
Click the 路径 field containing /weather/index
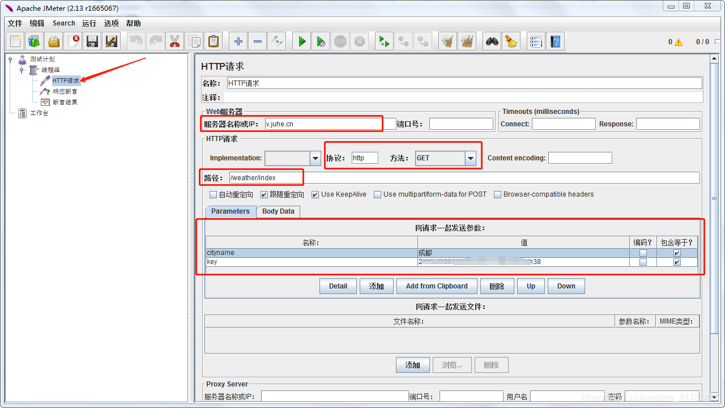pyautogui.click(x=464, y=178)
